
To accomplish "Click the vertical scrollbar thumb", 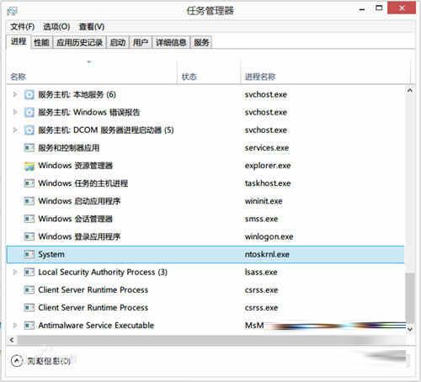I will [x=410, y=298].
